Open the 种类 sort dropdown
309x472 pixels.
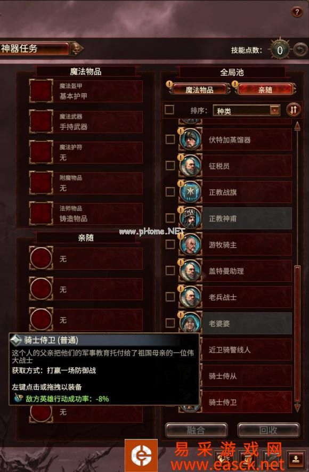pos(246,110)
